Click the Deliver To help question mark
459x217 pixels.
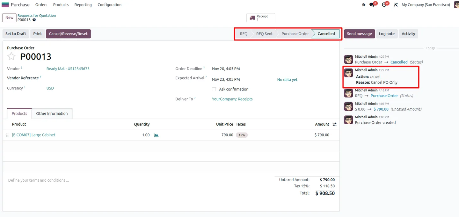coord(195,98)
